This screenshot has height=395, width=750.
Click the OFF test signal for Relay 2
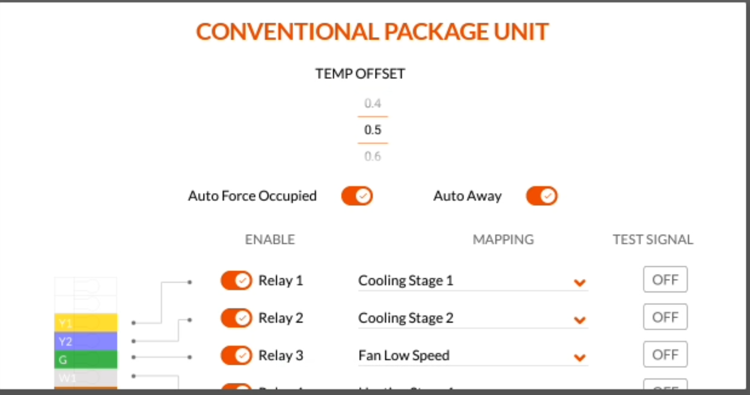(665, 317)
